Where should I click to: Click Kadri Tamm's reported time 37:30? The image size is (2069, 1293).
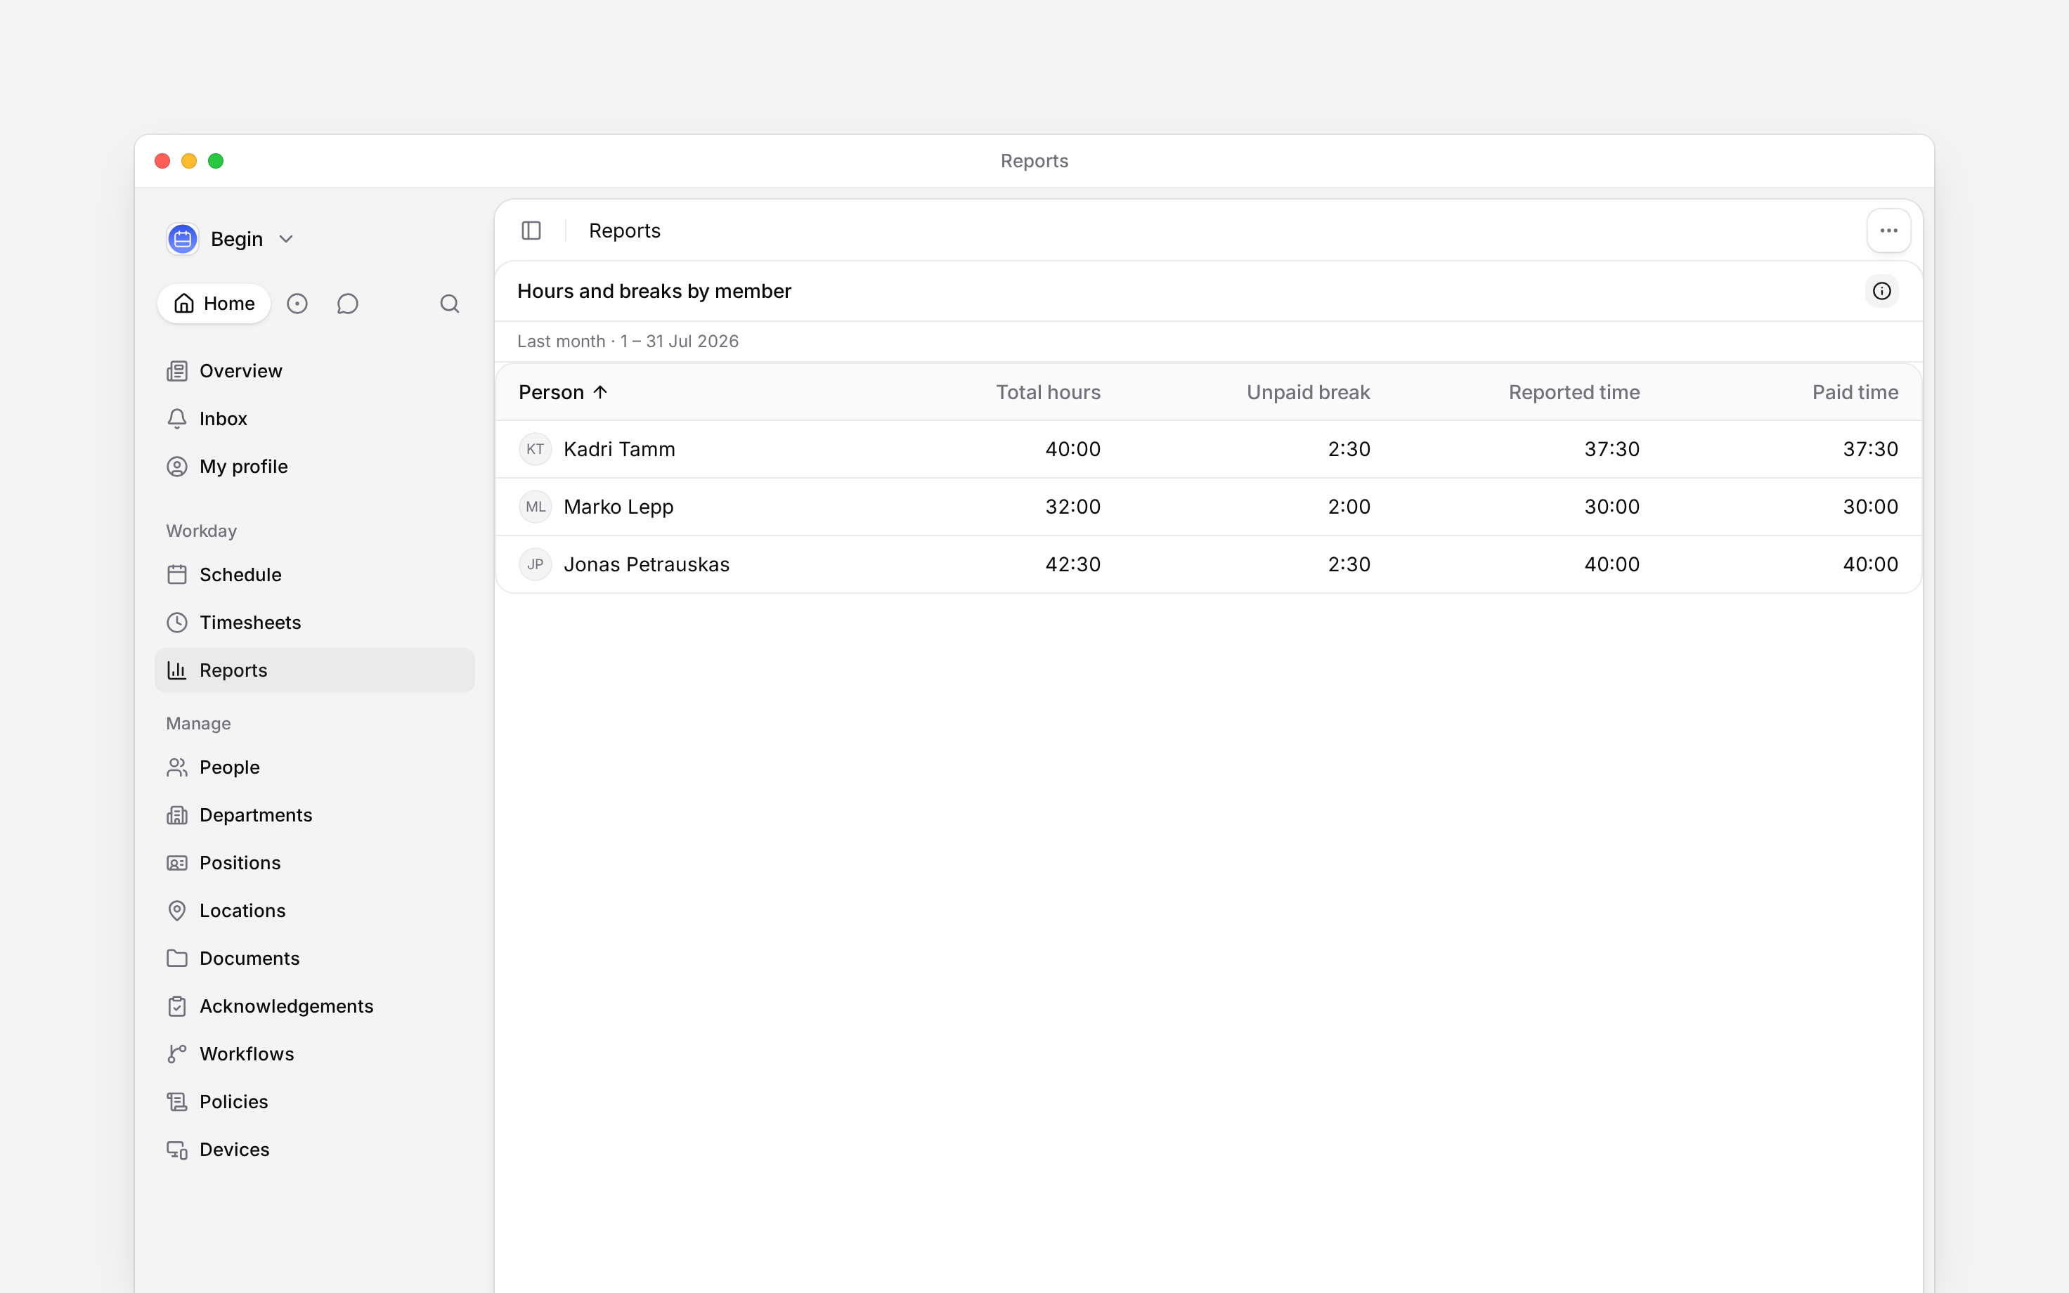point(1611,449)
